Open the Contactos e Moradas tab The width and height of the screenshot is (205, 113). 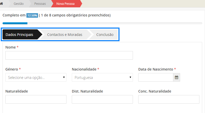[x=64, y=35]
